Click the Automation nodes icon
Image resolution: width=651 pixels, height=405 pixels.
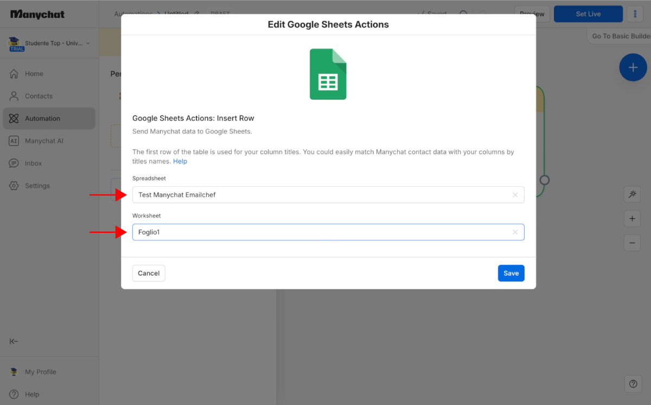coord(14,118)
